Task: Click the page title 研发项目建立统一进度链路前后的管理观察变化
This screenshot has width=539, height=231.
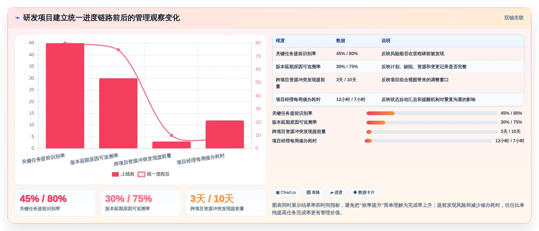Action: click(x=102, y=18)
